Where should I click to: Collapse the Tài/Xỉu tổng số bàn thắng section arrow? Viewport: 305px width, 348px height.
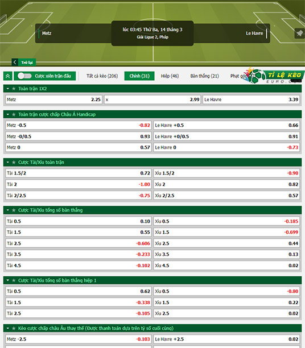pyautogui.click(x=8, y=210)
